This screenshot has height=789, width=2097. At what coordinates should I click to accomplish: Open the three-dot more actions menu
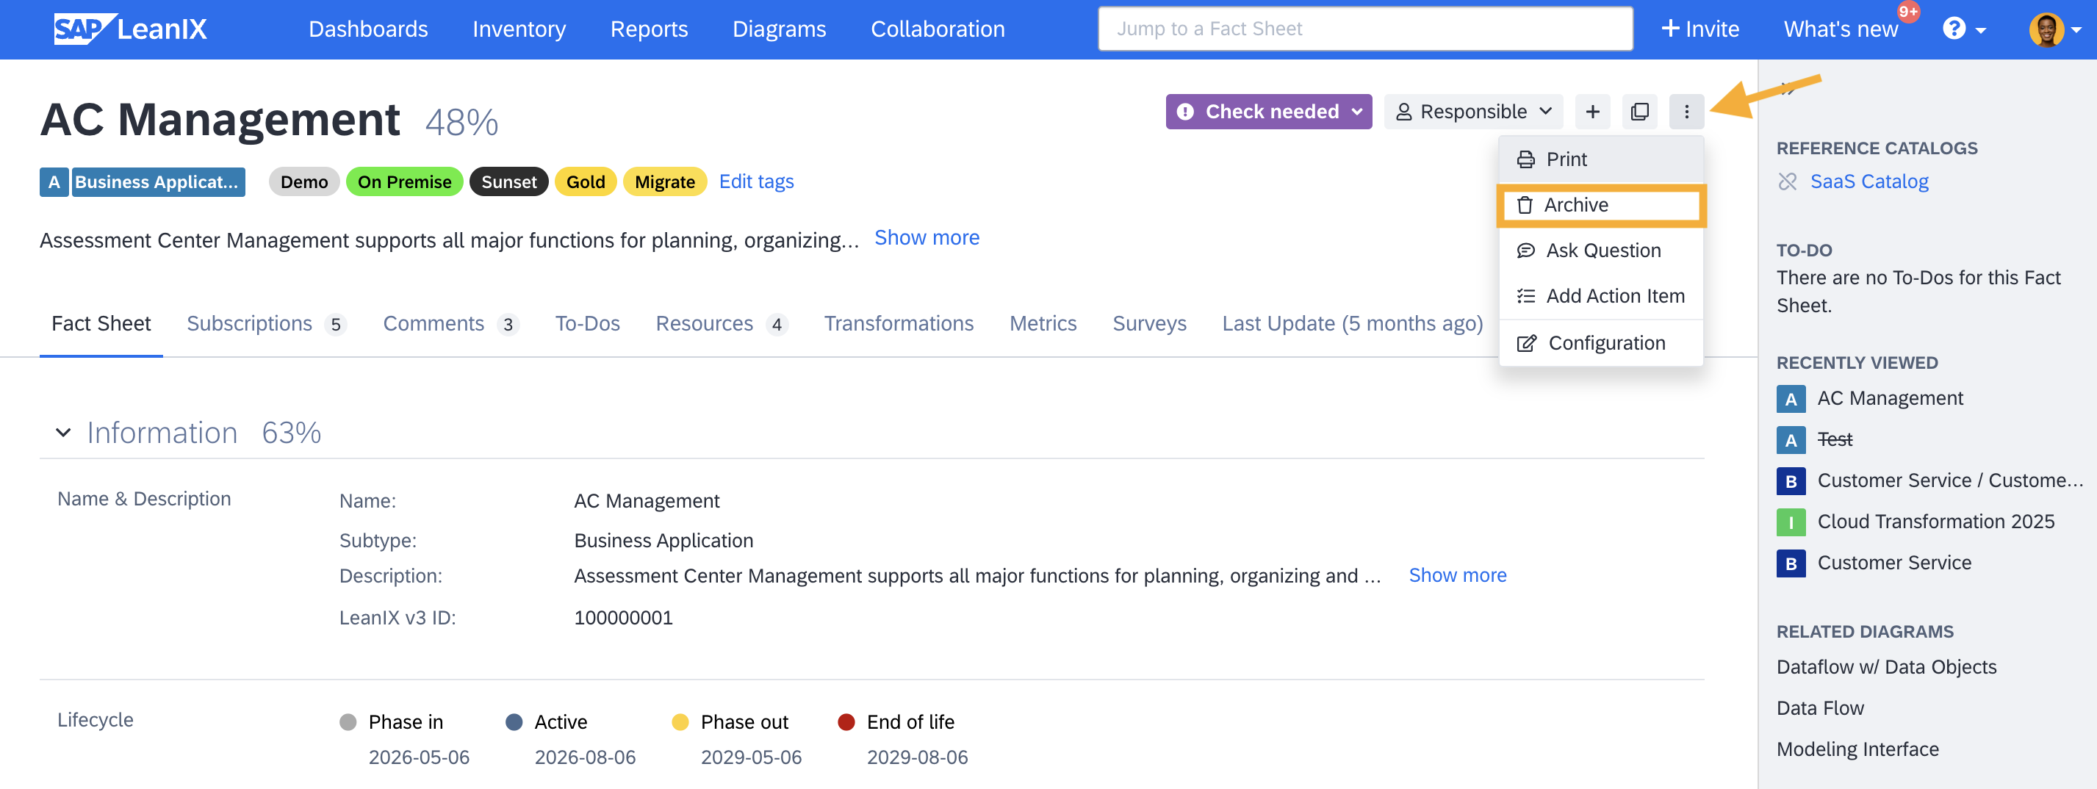(1686, 112)
